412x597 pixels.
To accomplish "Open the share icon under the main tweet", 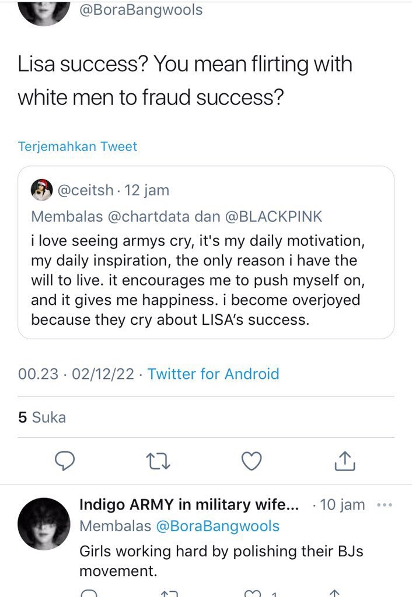I will (345, 462).
